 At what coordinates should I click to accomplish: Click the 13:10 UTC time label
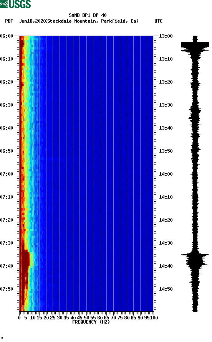point(166,59)
